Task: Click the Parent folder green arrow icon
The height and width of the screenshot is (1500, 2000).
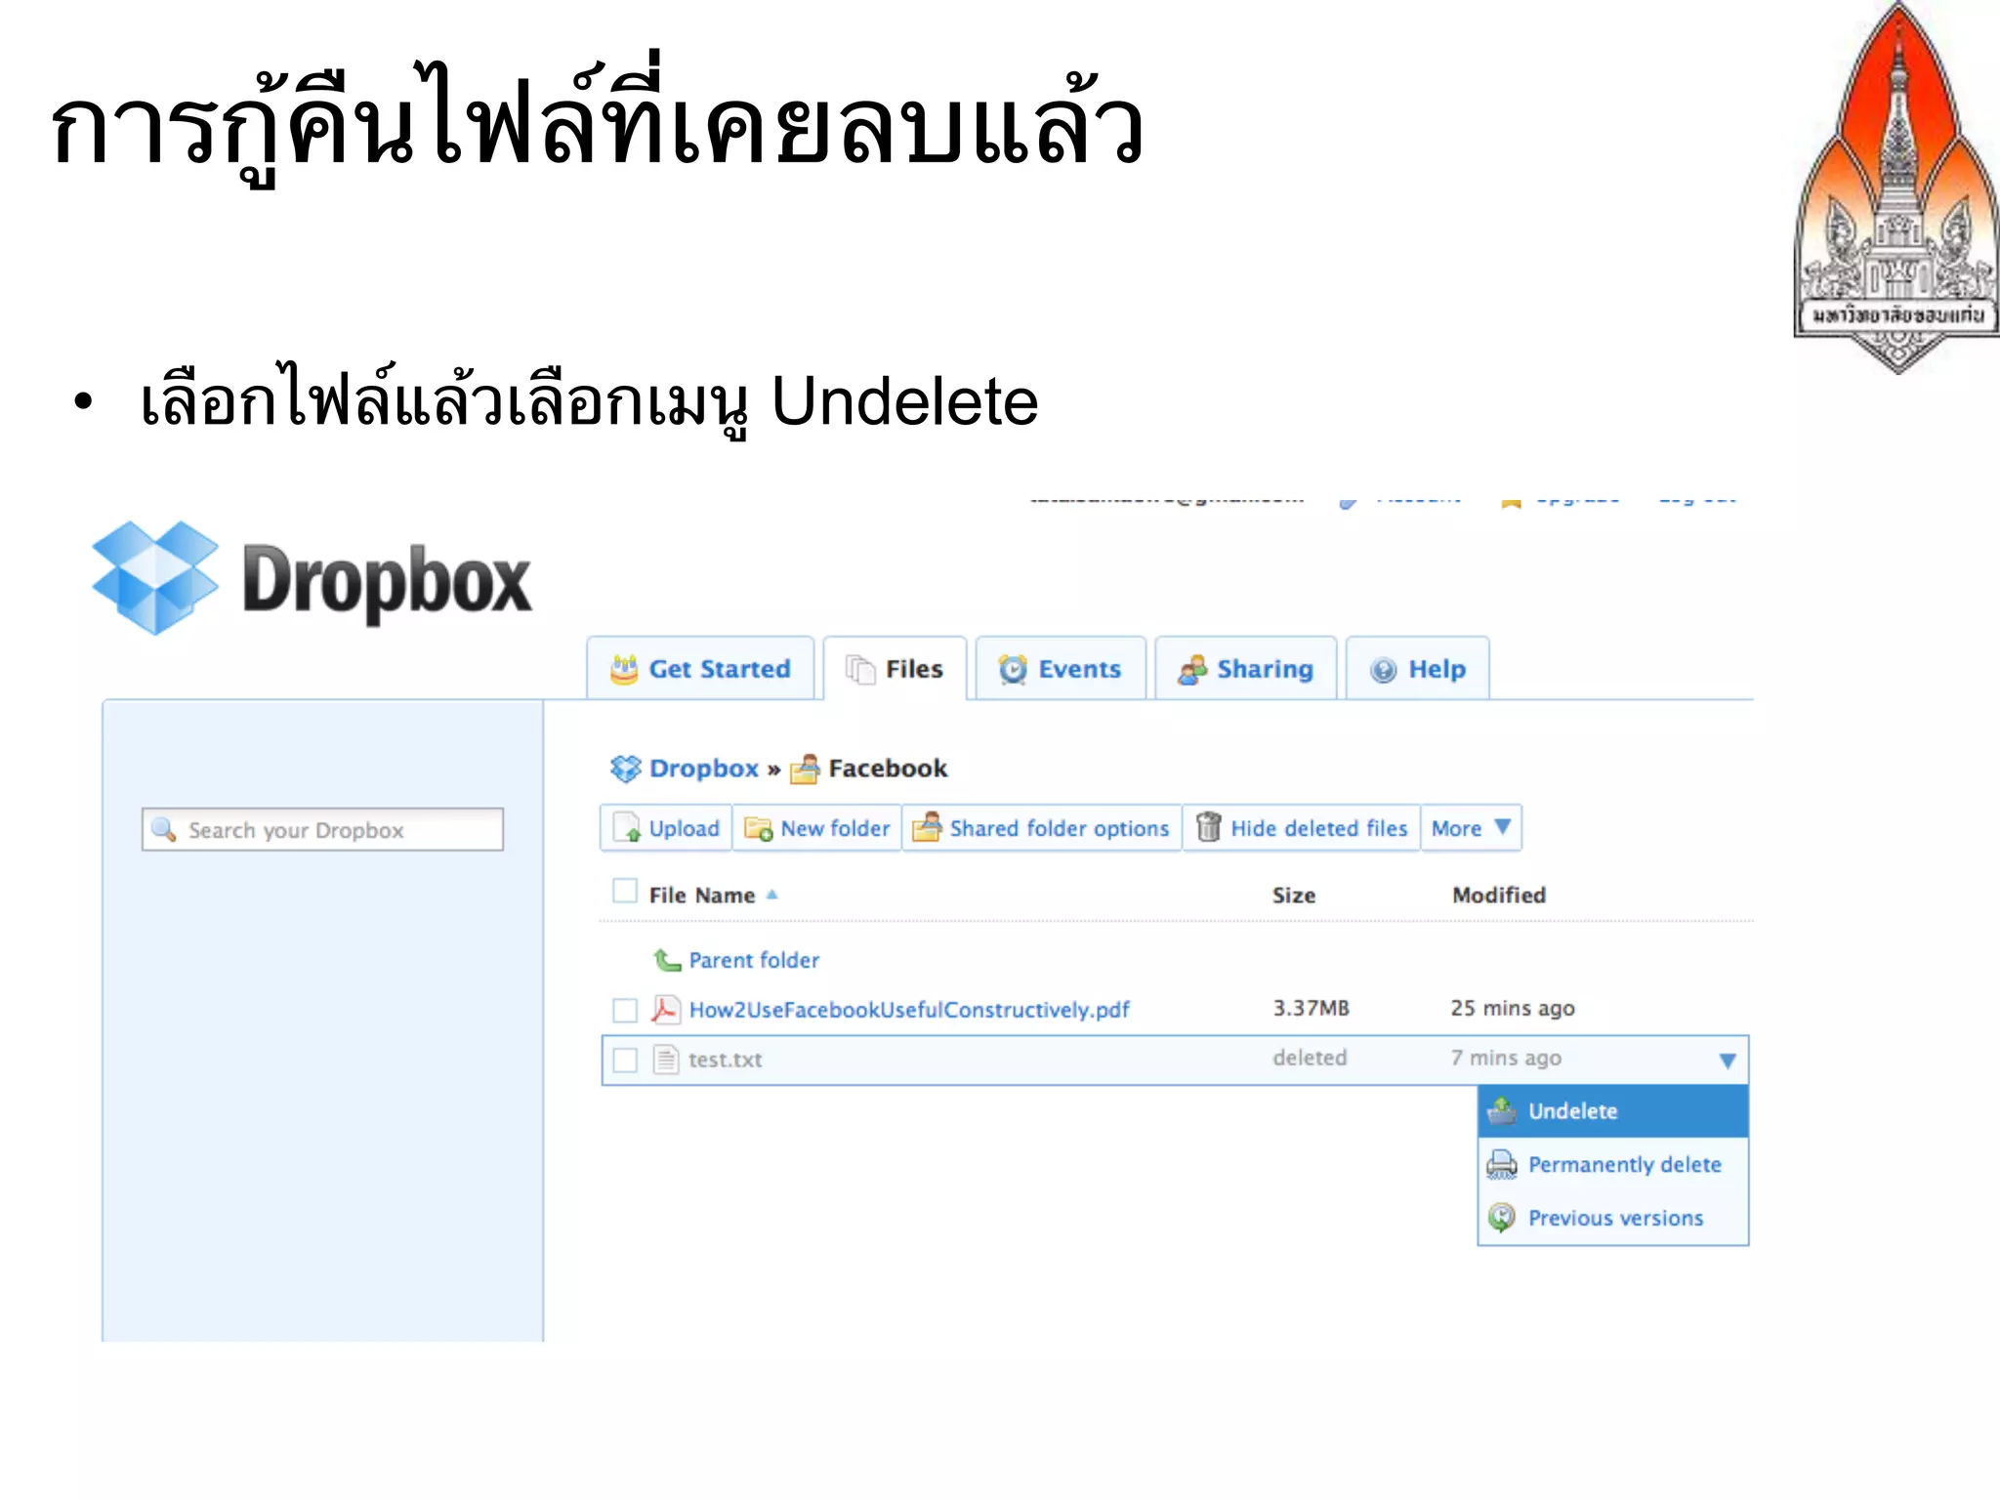Action: click(667, 960)
